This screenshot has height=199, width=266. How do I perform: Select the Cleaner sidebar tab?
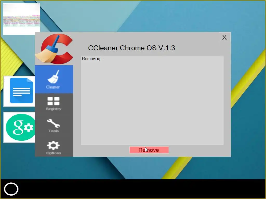[x=54, y=79]
